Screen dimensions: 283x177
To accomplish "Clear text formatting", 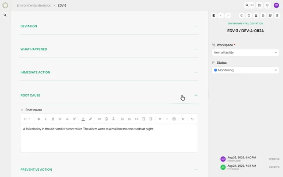I will pyautogui.click(x=183, y=119).
